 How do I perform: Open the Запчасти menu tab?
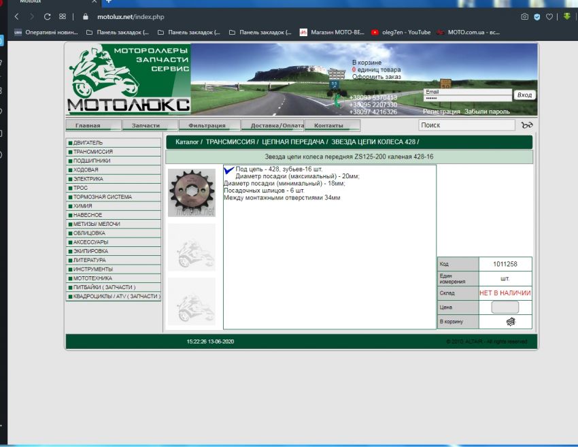tap(146, 125)
